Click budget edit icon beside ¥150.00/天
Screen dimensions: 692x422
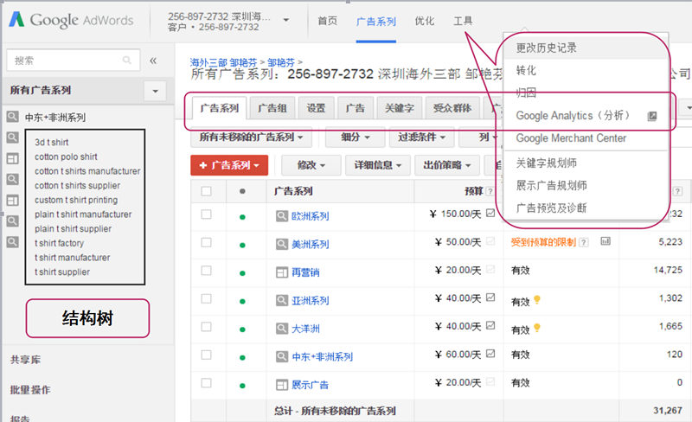click(x=490, y=213)
